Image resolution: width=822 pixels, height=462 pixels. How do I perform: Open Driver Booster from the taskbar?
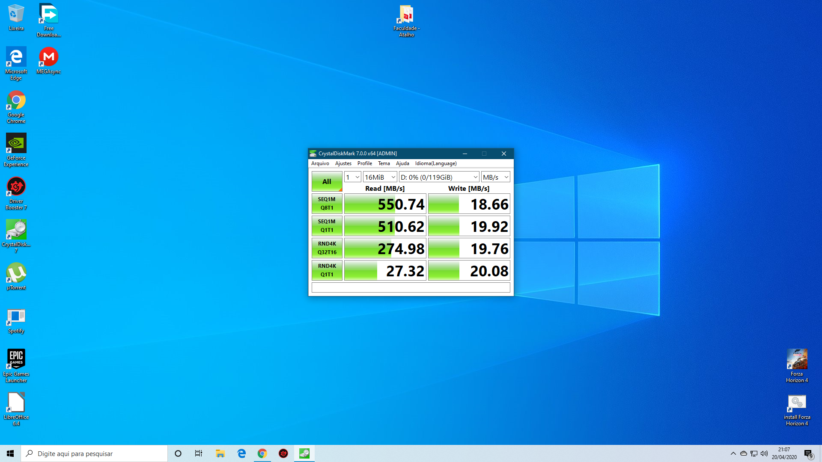click(283, 453)
